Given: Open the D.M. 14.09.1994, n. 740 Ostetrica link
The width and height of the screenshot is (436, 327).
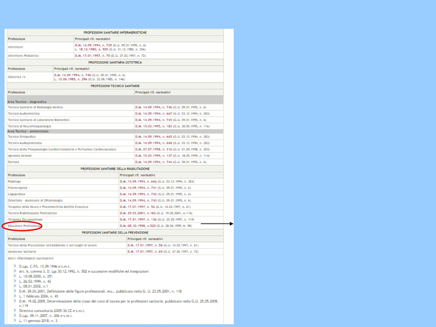Looking at the screenshot, I should [x=72, y=75].
